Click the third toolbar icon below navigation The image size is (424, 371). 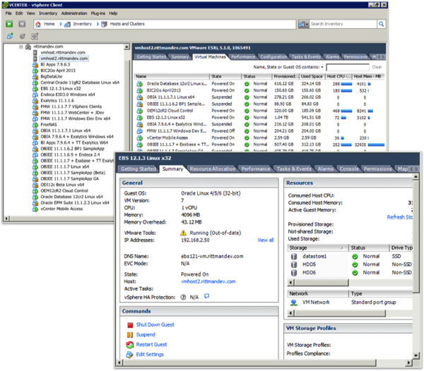tap(35, 36)
